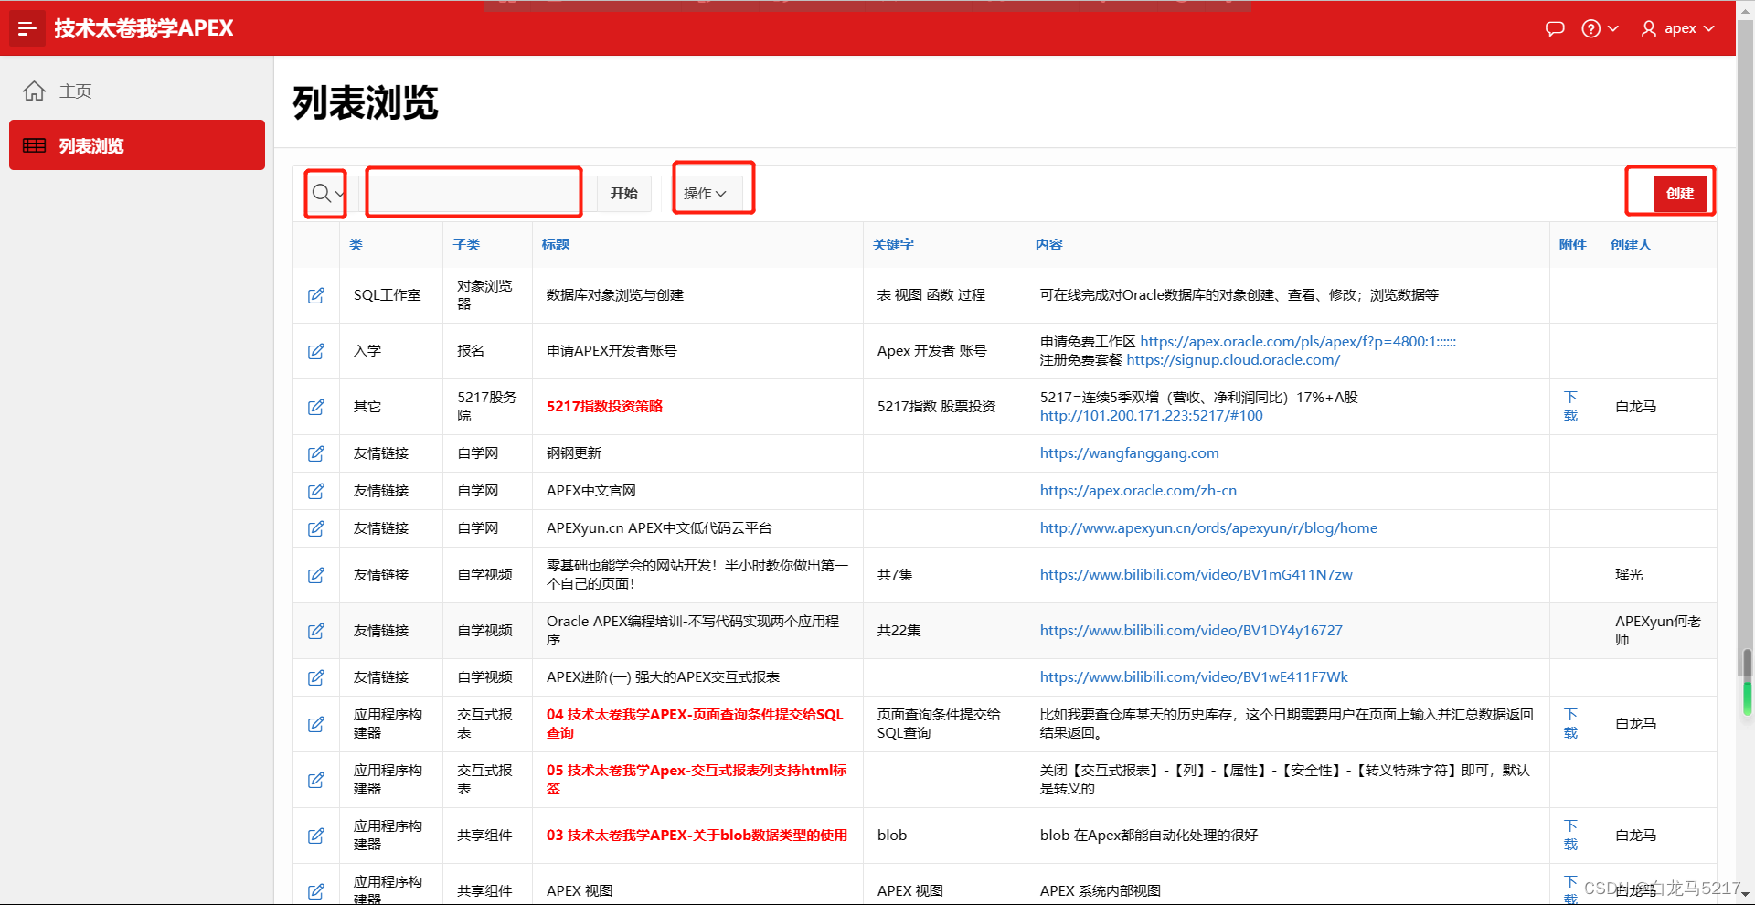
Task: Click the red 创建 button
Action: (x=1680, y=193)
